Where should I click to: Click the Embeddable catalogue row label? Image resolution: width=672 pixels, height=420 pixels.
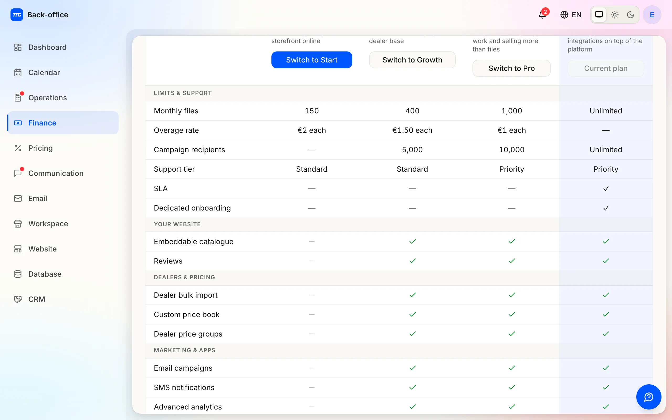click(x=193, y=241)
